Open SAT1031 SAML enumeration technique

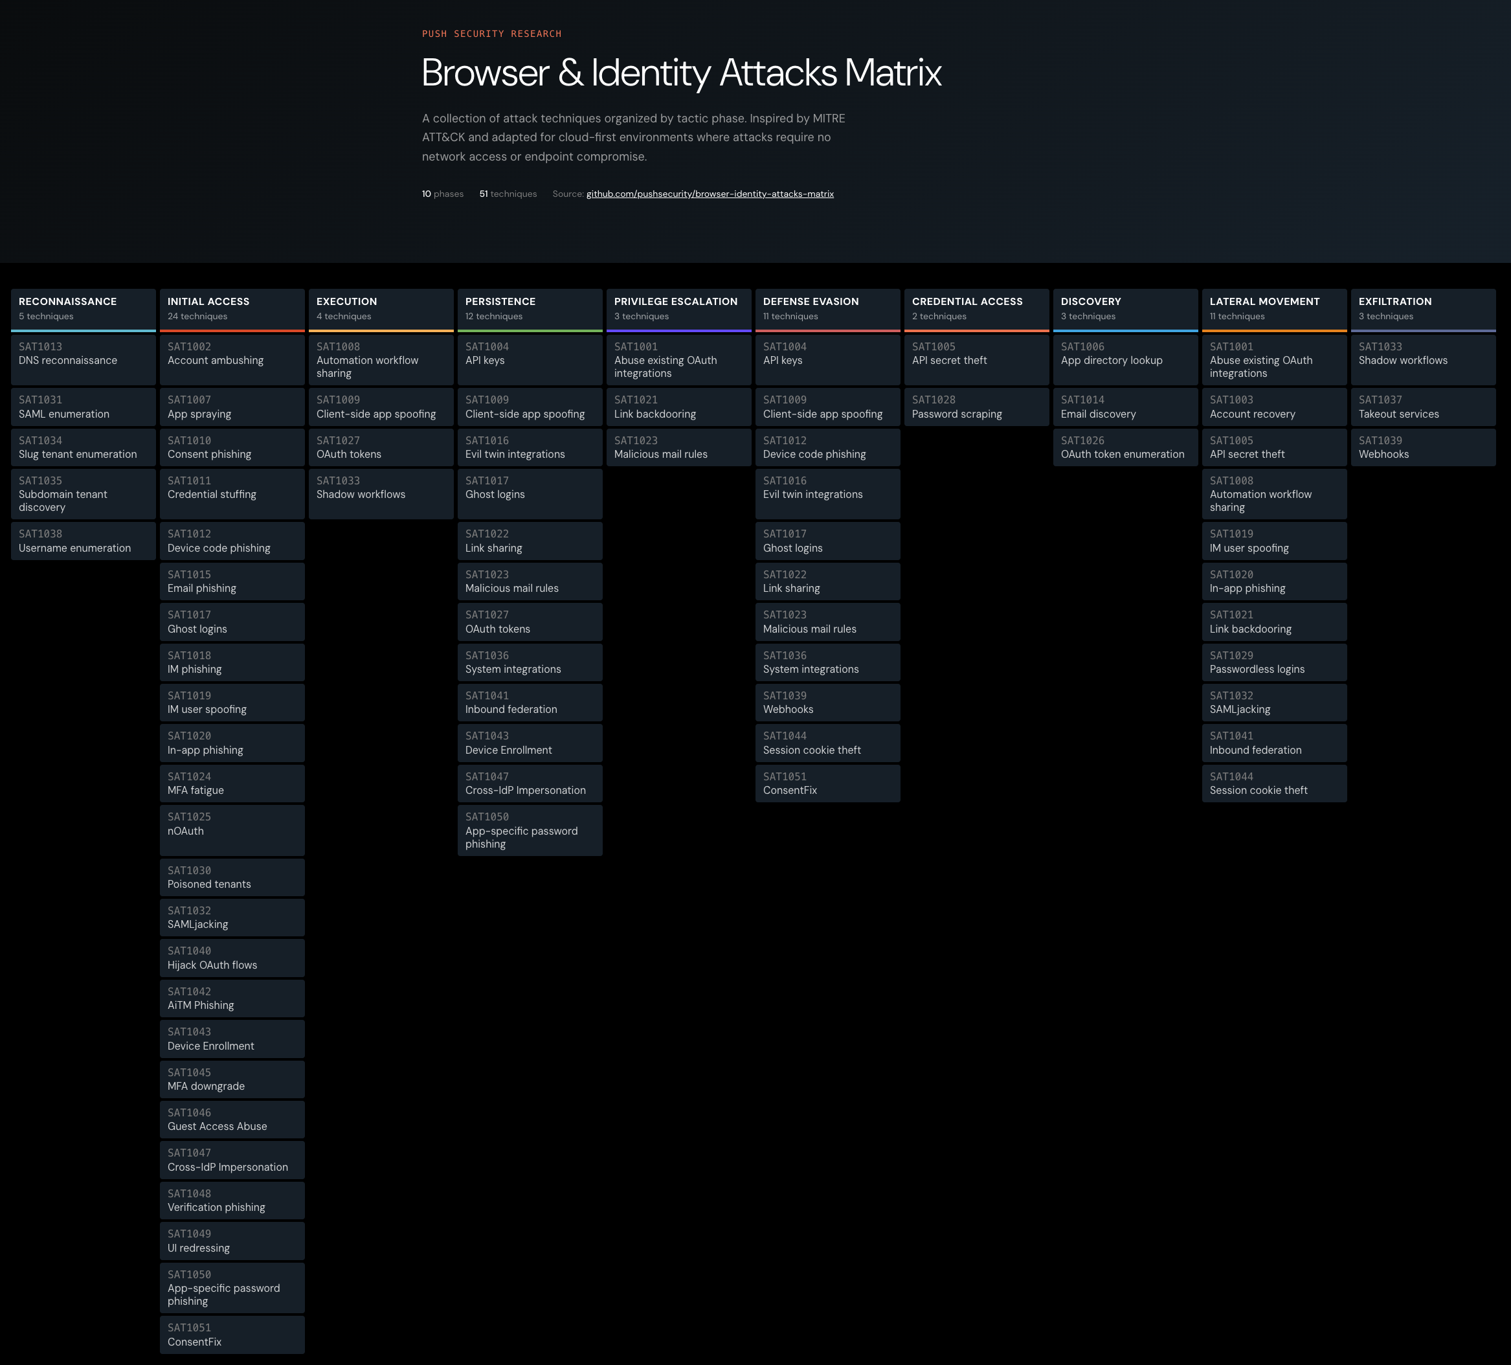(84, 407)
